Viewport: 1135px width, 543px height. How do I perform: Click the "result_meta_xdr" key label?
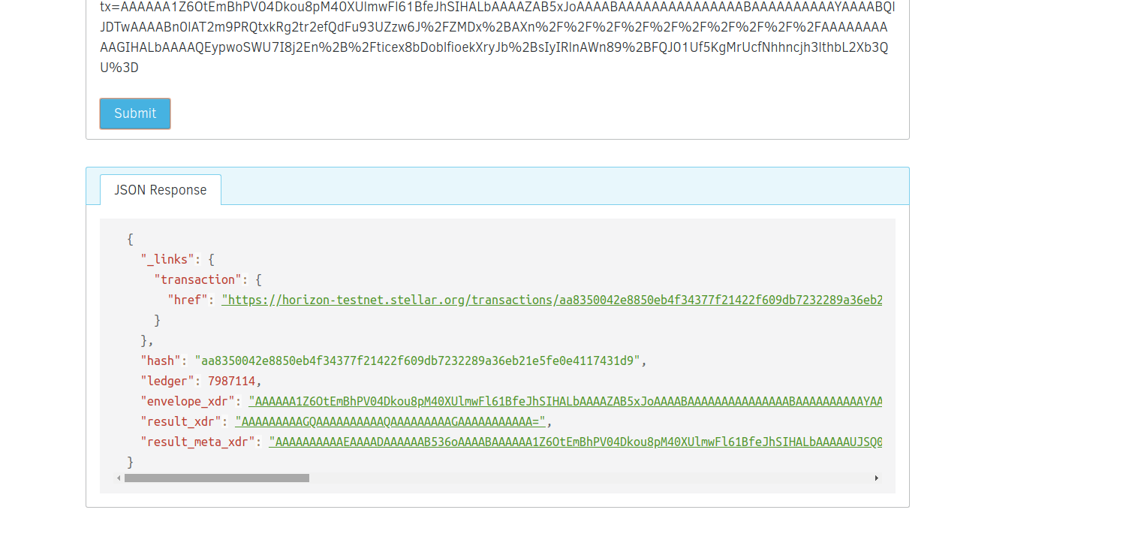(x=197, y=442)
